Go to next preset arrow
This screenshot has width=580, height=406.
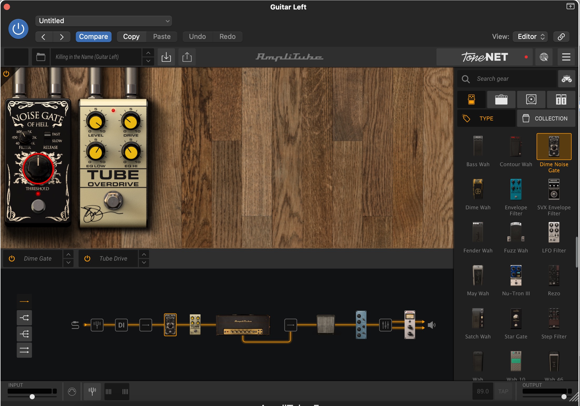(x=62, y=37)
